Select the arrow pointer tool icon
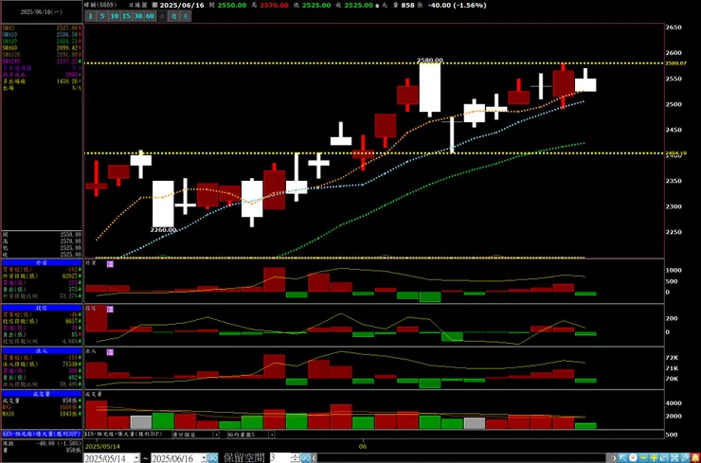The width and height of the screenshot is (701, 463). pyautogui.click(x=622, y=457)
